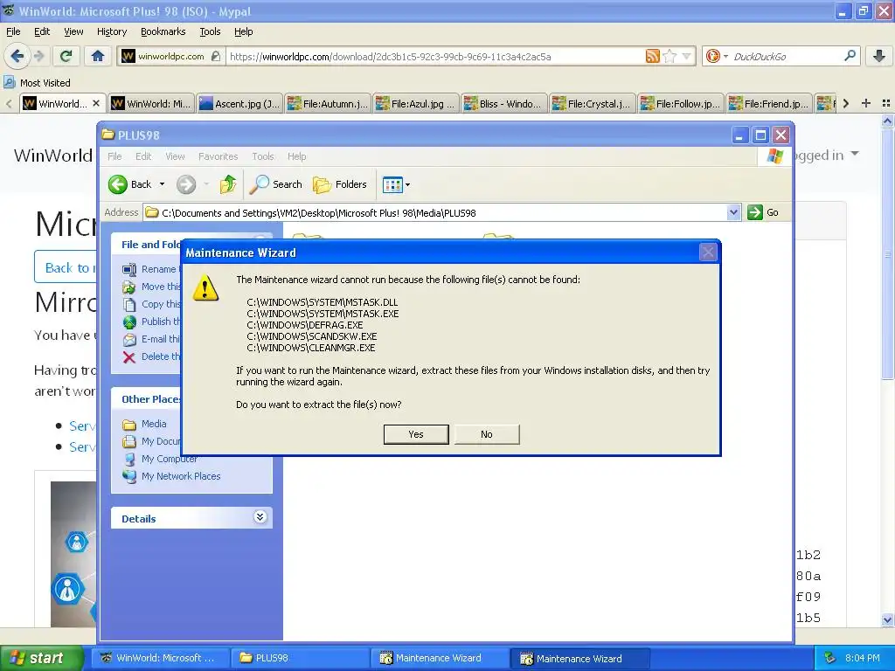Toggle the Folders pane in Explorer

[340, 184]
